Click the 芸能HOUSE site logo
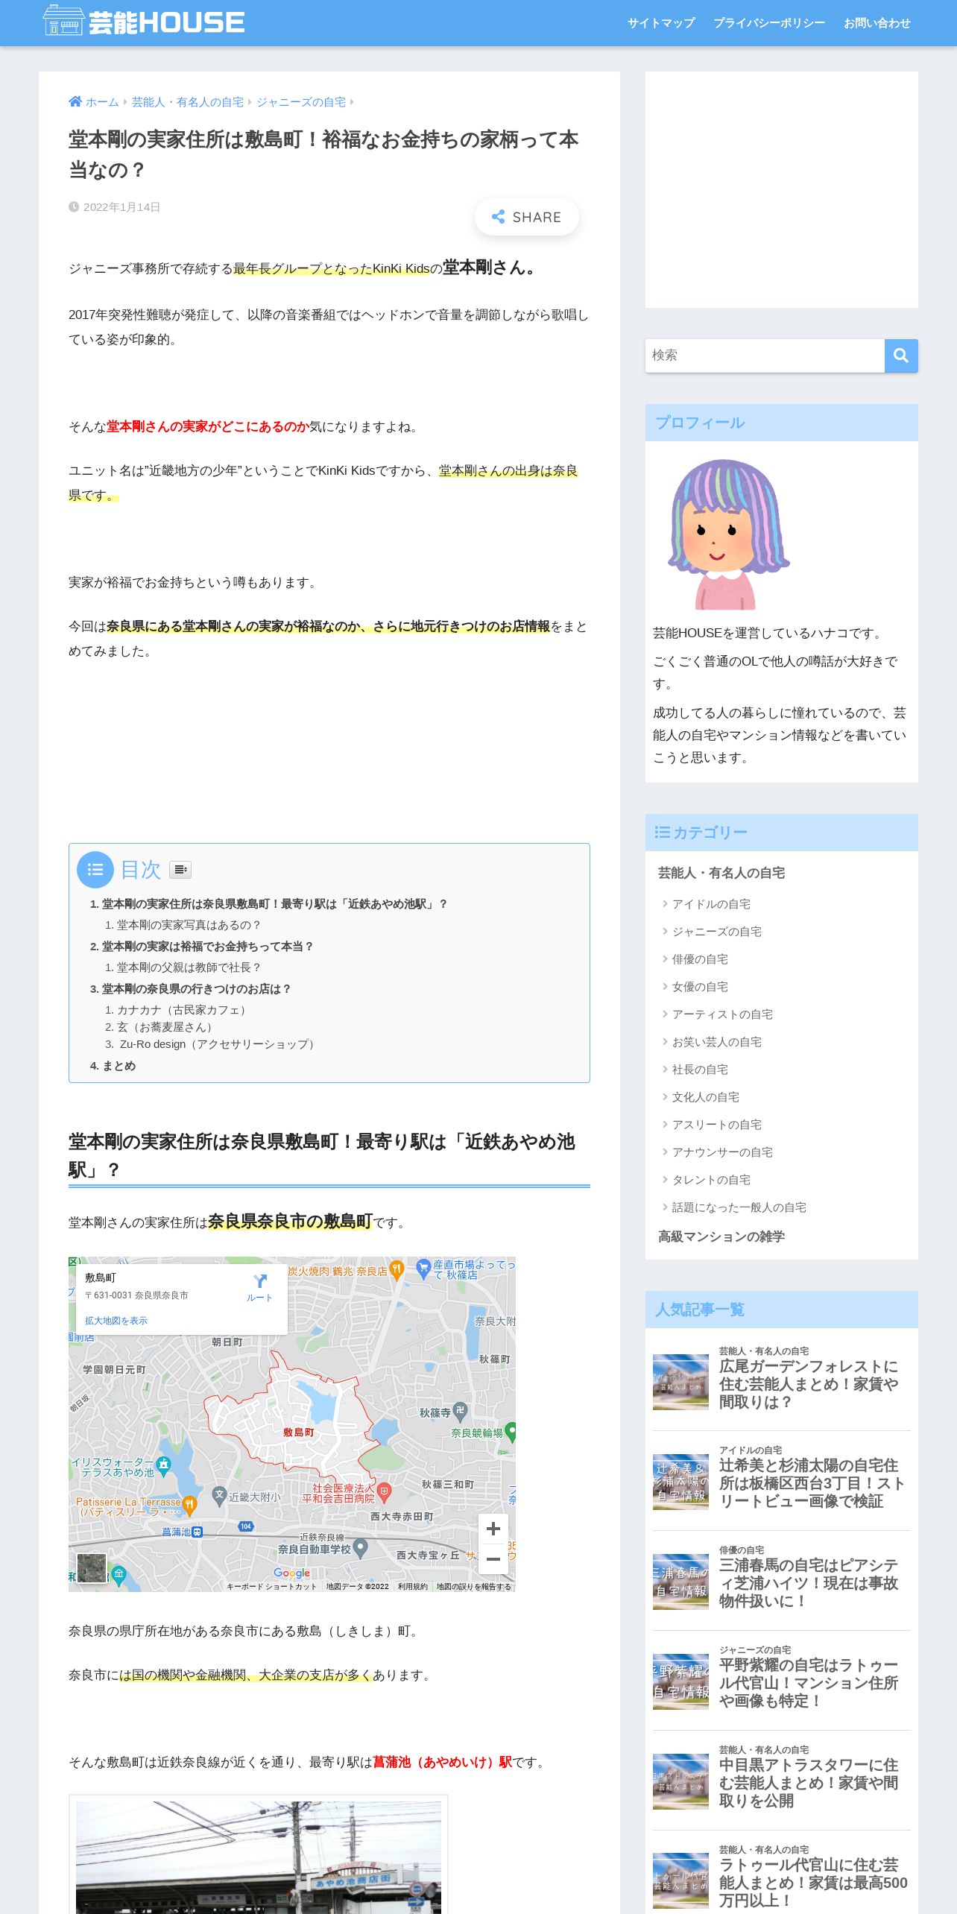Image resolution: width=957 pixels, height=1914 pixels. (144, 22)
